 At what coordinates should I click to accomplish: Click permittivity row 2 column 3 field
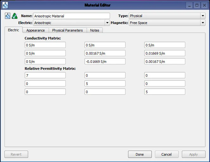(164, 83)
